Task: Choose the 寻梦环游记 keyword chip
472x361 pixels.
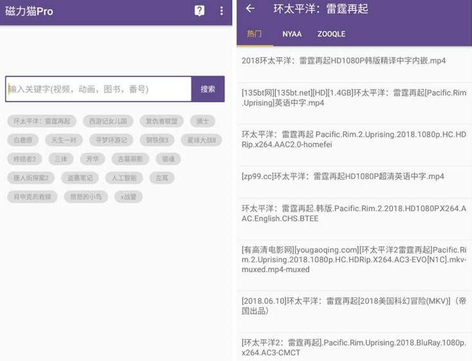Action: tap(111, 140)
